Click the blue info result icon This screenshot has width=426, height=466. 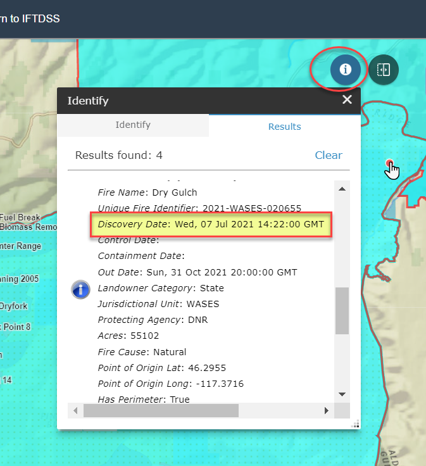coord(80,289)
